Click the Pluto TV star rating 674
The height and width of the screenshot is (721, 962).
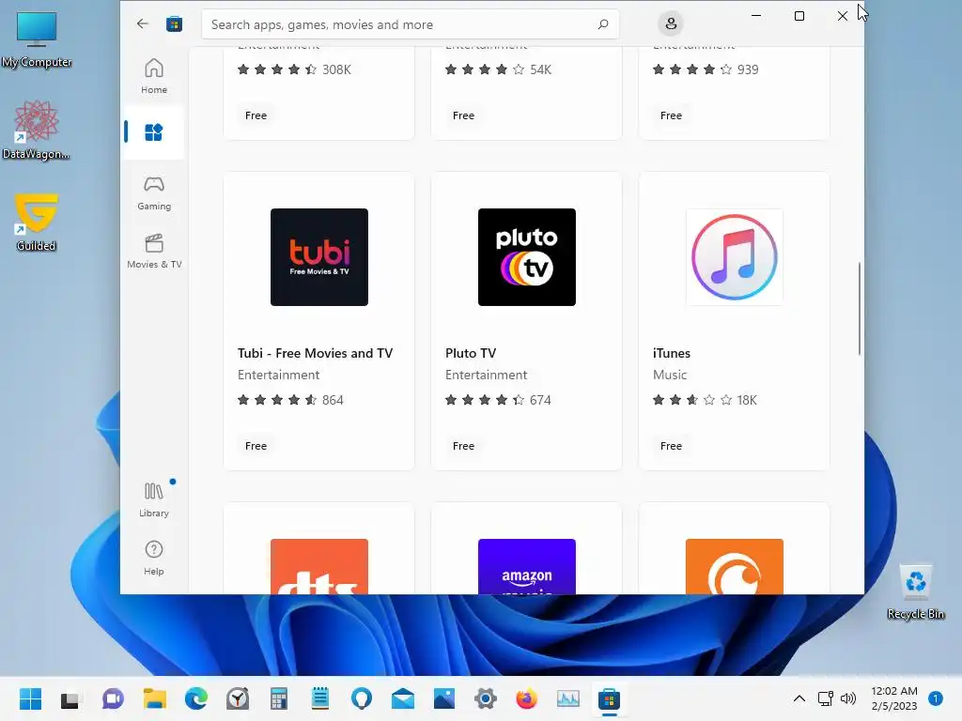coord(498,400)
